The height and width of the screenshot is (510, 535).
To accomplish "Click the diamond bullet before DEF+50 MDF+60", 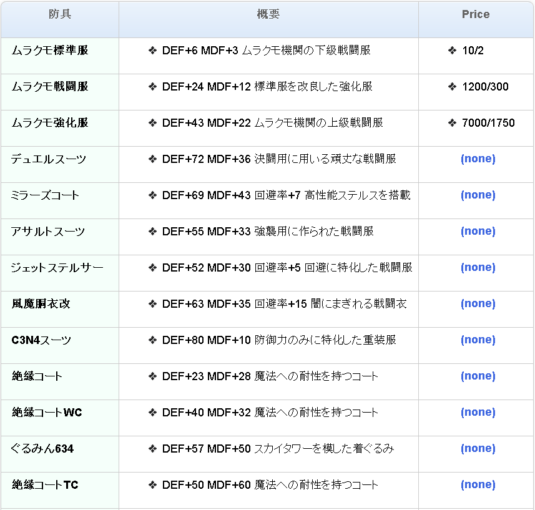I will tap(152, 485).
